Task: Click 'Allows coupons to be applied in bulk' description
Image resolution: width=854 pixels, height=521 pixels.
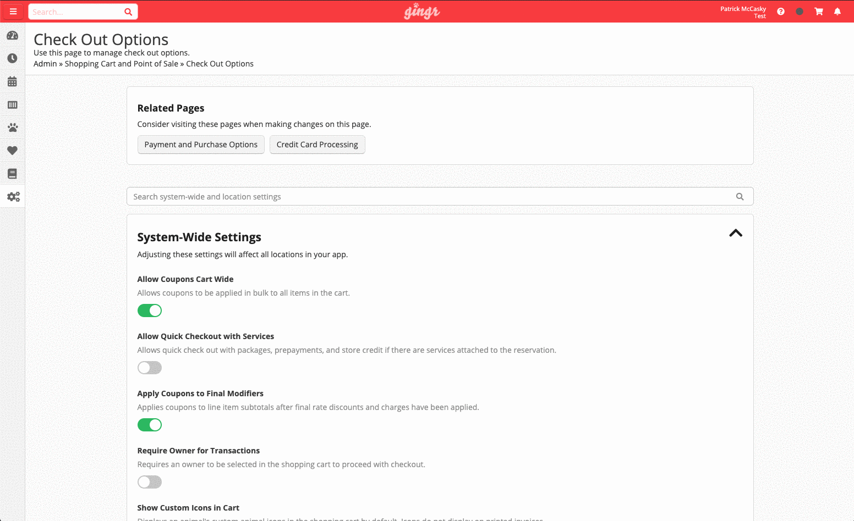Action: [x=244, y=293]
